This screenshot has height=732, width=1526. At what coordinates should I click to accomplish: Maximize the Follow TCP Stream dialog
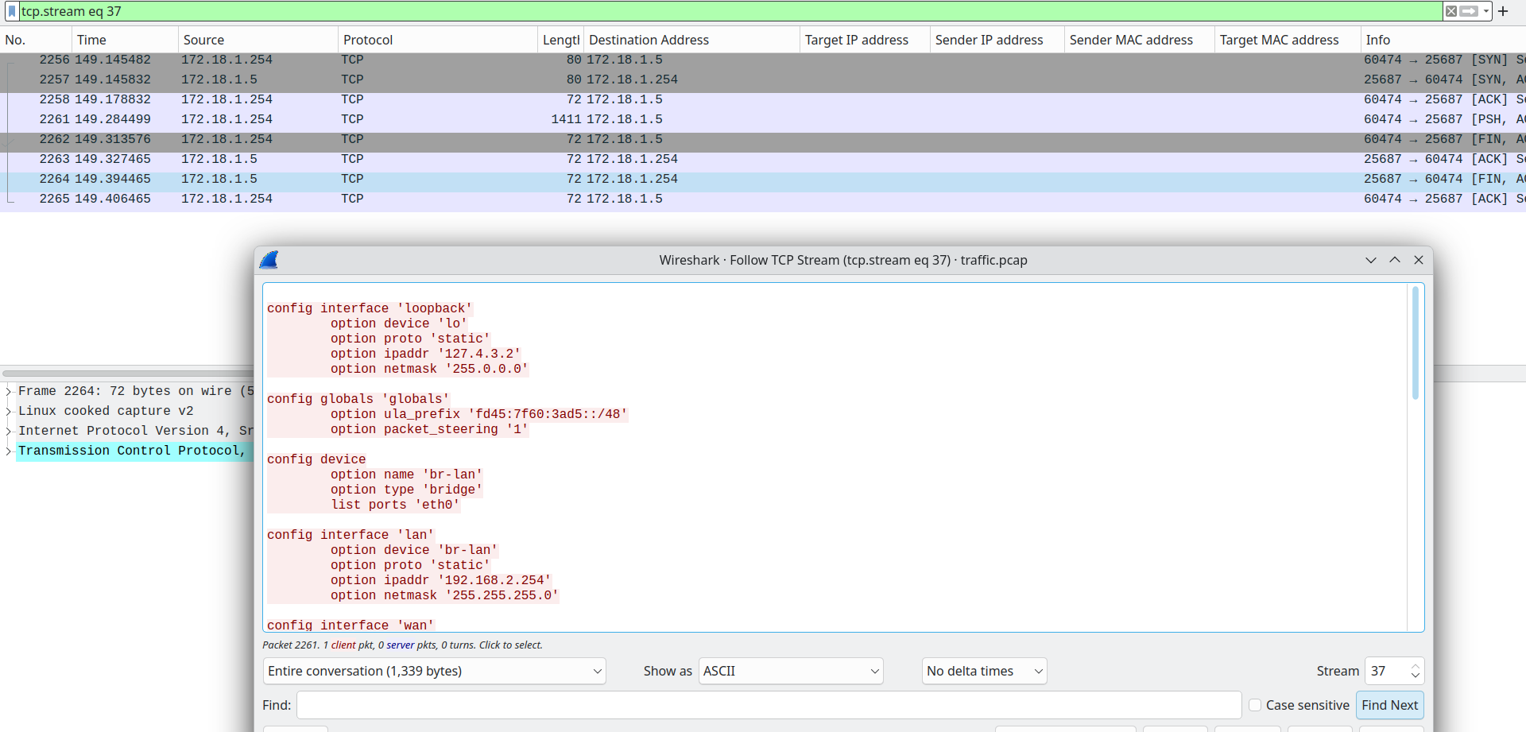pos(1395,260)
